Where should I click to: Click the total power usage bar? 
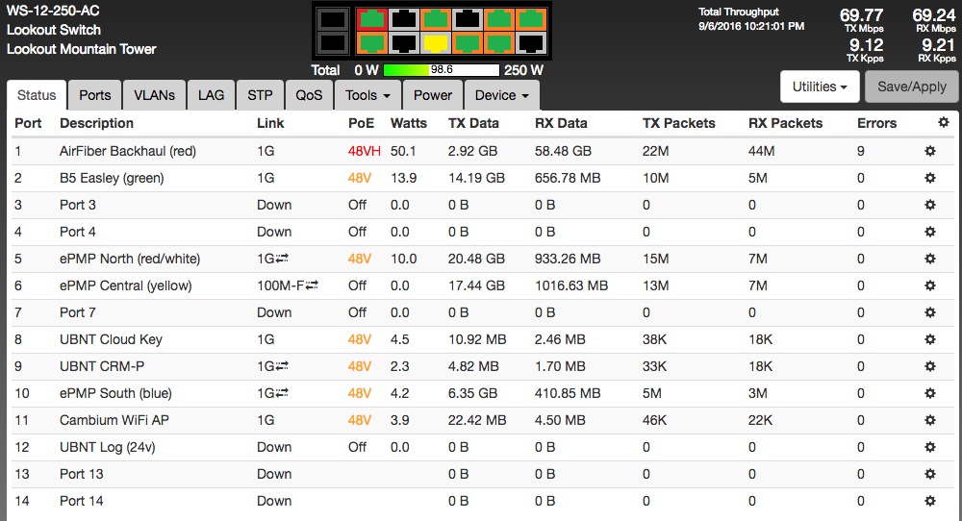tap(441, 70)
